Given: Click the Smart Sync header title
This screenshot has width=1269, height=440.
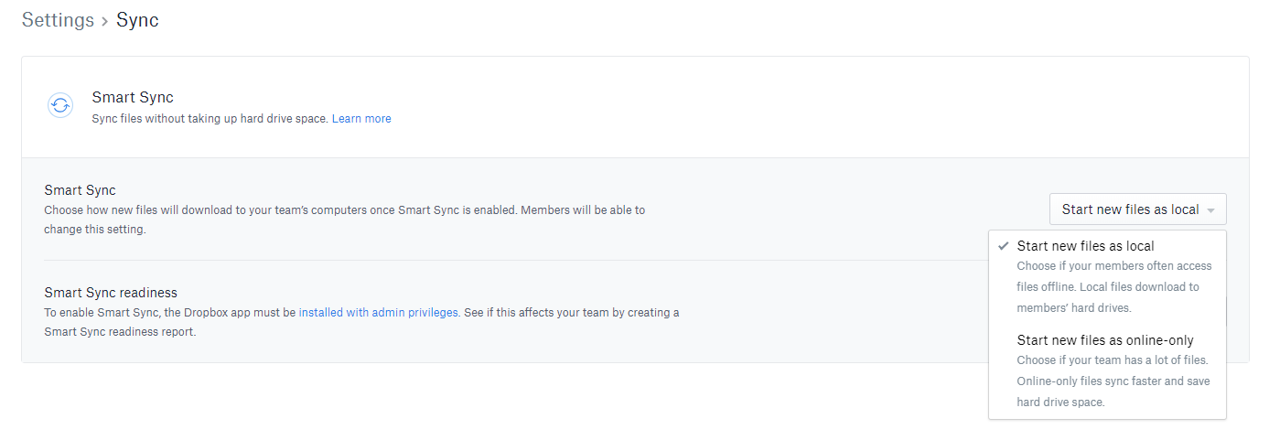Looking at the screenshot, I should tap(133, 97).
